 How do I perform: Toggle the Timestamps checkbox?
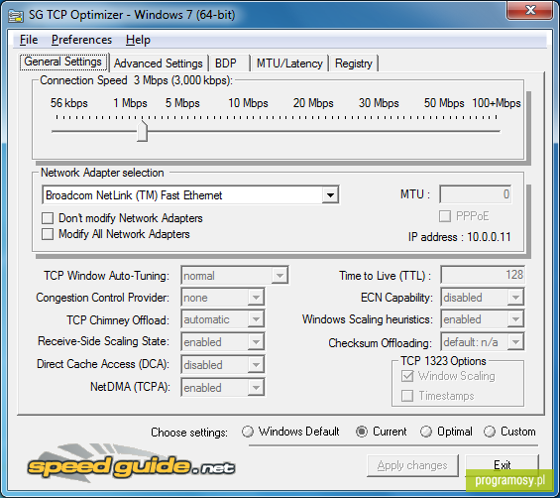coord(407,396)
